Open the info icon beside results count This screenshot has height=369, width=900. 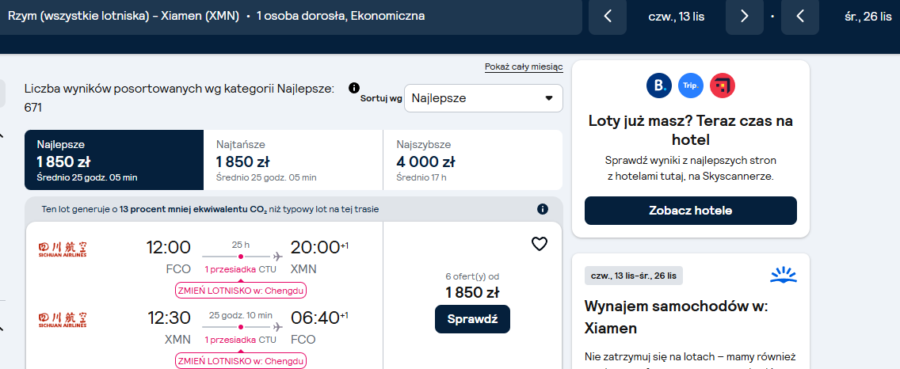[354, 88]
